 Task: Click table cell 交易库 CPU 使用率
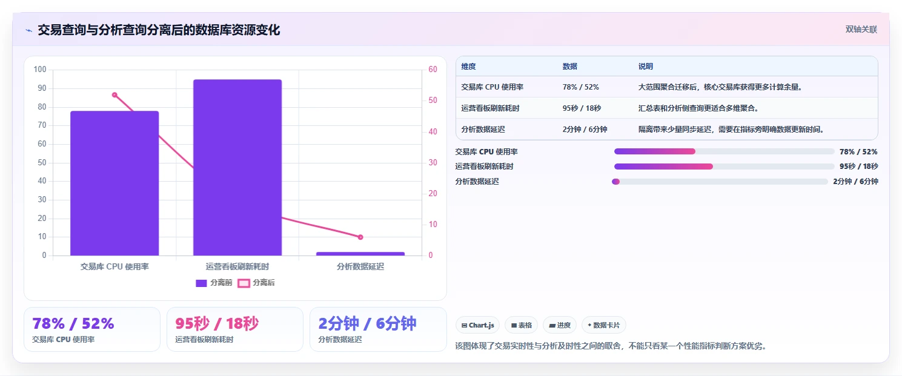click(x=492, y=87)
